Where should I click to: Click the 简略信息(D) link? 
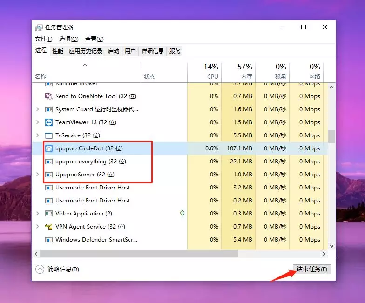[63, 269]
